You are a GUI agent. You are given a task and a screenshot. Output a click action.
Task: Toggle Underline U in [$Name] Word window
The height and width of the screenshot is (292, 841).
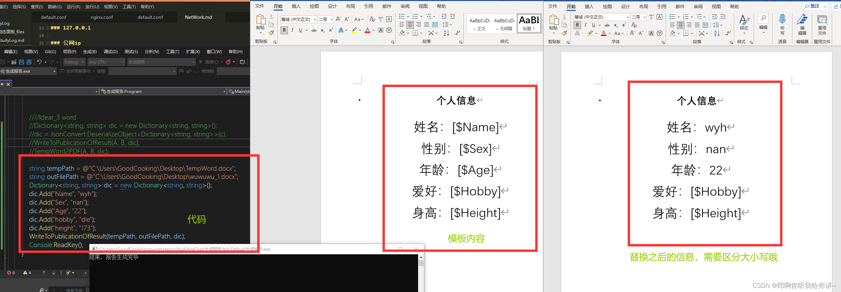300,30
